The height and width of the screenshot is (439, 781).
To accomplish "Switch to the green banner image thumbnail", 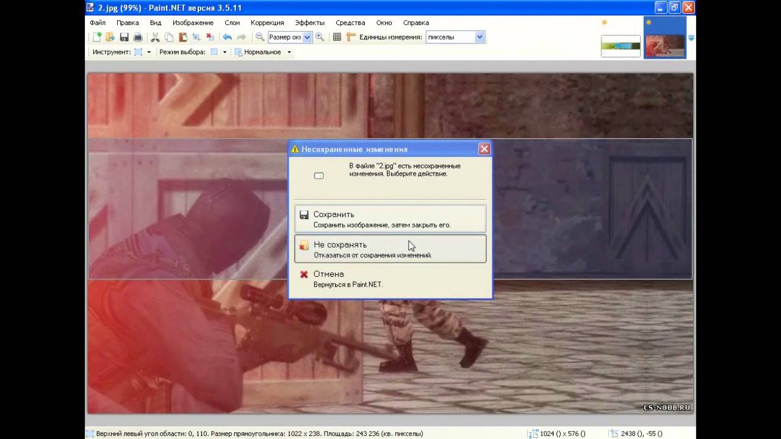I will (x=621, y=46).
